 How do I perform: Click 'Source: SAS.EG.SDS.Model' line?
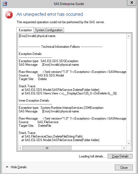41,75
